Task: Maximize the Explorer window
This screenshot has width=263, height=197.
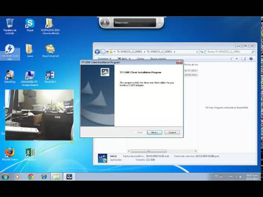Action: [245, 46]
